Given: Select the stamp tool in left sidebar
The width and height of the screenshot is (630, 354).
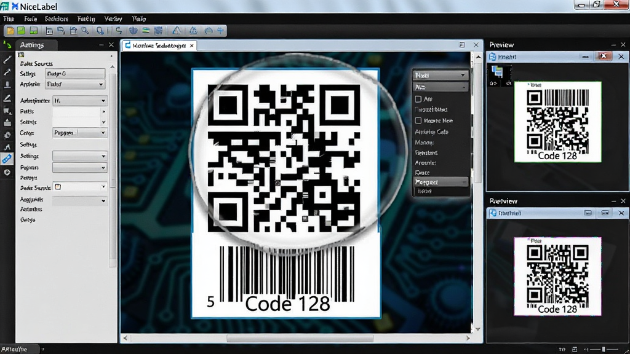Looking at the screenshot, I should [7, 85].
